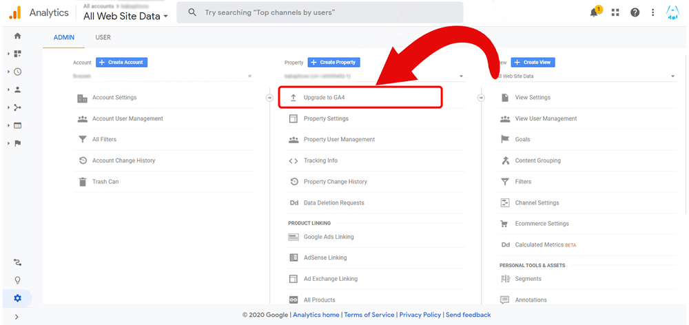Click the Create Account button

(122, 63)
